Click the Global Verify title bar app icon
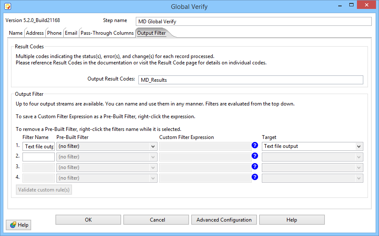This screenshot has height=236, width=379. 7,7
